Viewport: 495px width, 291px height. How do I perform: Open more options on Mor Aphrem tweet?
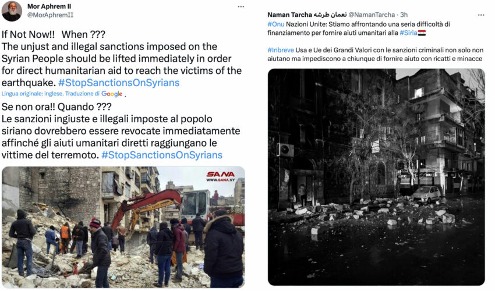(241, 6)
